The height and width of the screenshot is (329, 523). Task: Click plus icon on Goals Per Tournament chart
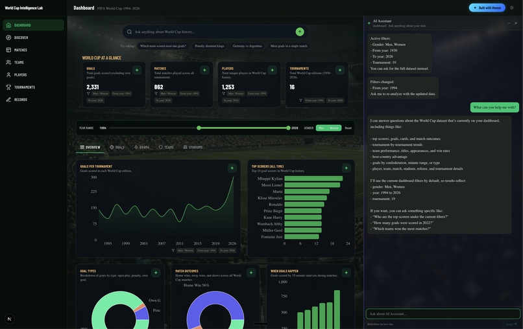pos(232,168)
